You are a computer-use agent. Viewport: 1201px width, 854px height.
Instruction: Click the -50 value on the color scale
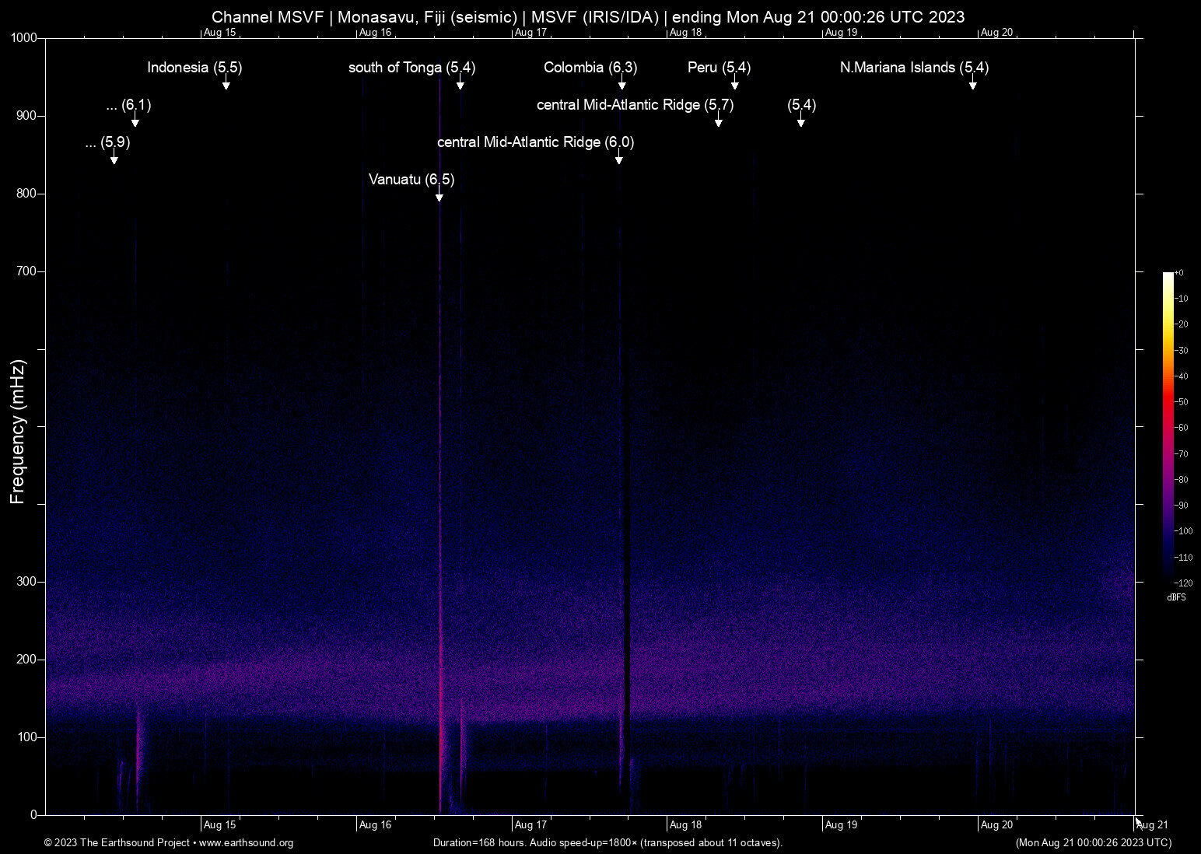pyautogui.click(x=1182, y=402)
